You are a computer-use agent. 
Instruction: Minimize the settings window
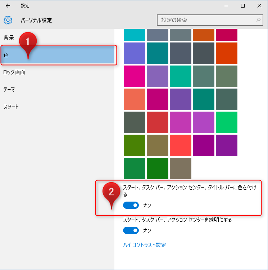click(x=226, y=6)
